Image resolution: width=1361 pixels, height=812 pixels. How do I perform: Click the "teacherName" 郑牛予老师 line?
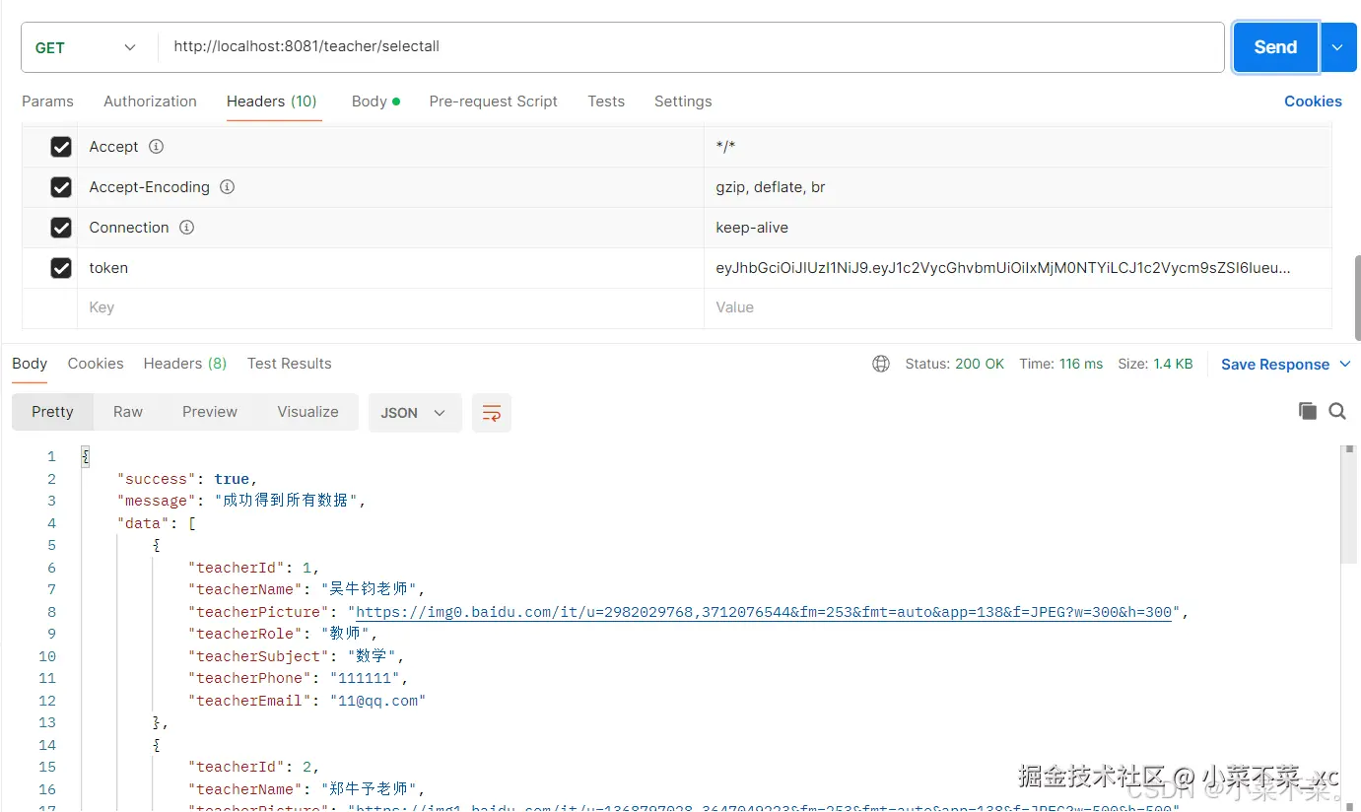pyautogui.click(x=306, y=789)
